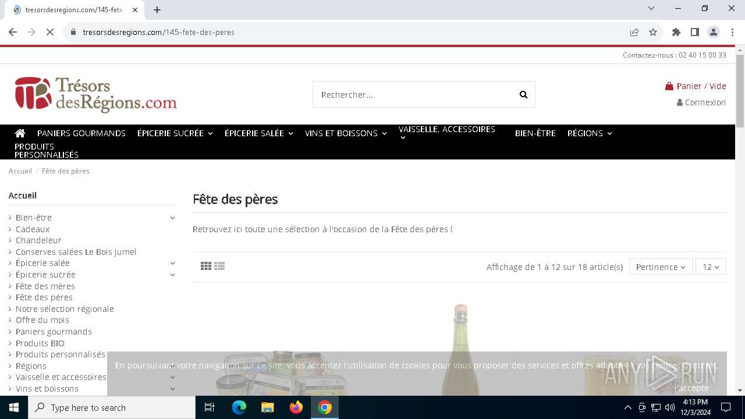Open Task View in taskbar

pos(210,407)
